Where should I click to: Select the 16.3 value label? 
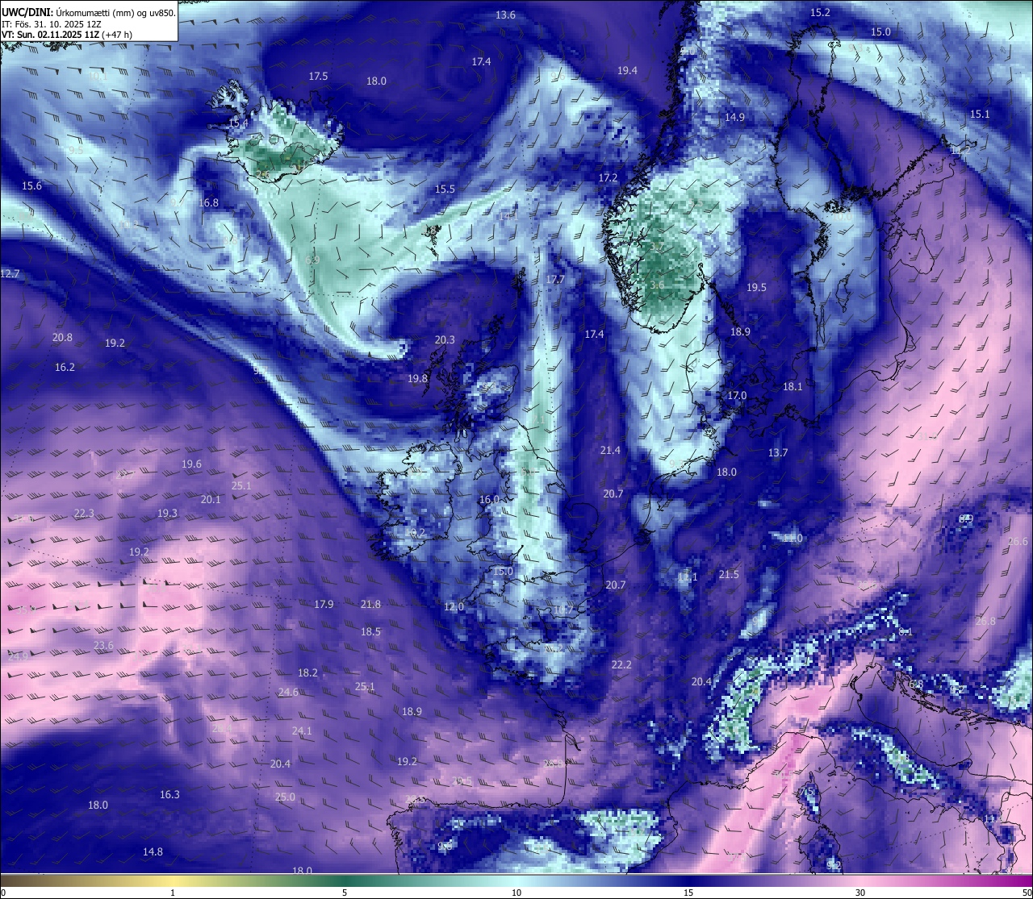click(169, 795)
